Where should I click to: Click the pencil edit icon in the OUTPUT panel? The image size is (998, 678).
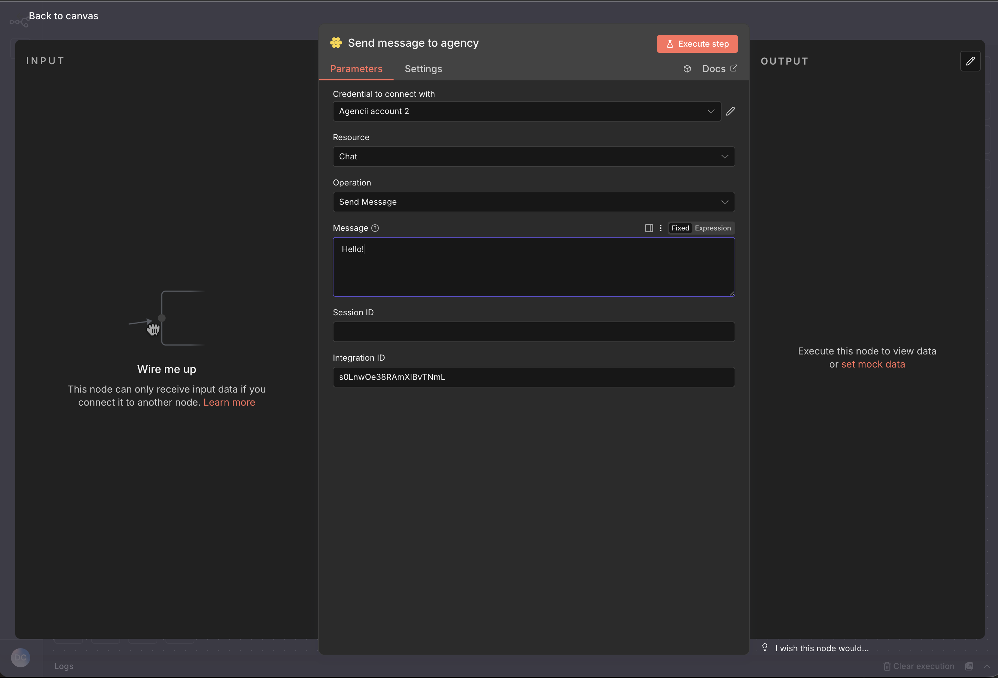click(x=970, y=61)
